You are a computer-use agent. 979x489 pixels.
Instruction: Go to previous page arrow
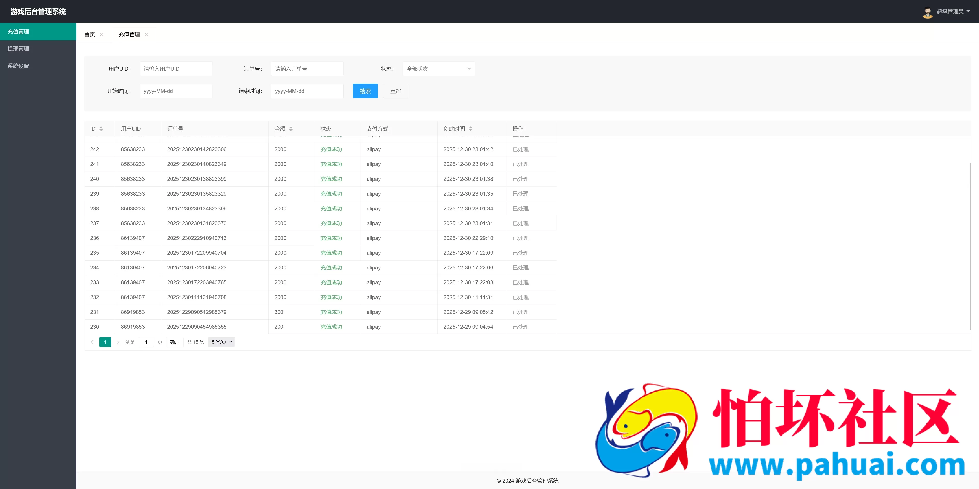coord(92,342)
